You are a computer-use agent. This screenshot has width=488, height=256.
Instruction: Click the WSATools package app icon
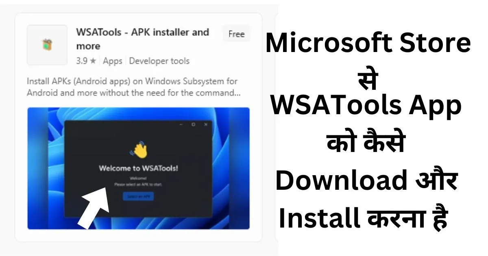click(x=47, y=45)
